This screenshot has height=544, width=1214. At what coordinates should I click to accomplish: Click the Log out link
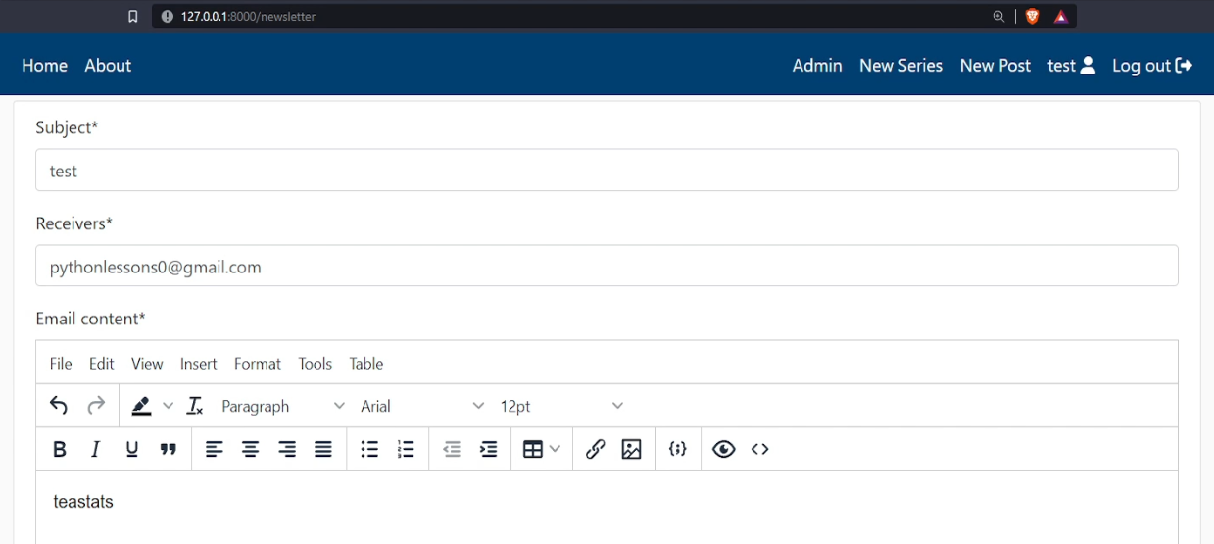1151,66
